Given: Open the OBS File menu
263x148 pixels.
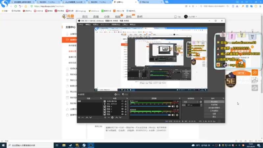Looking at the screenshot, I should click(x=81, y=24).
